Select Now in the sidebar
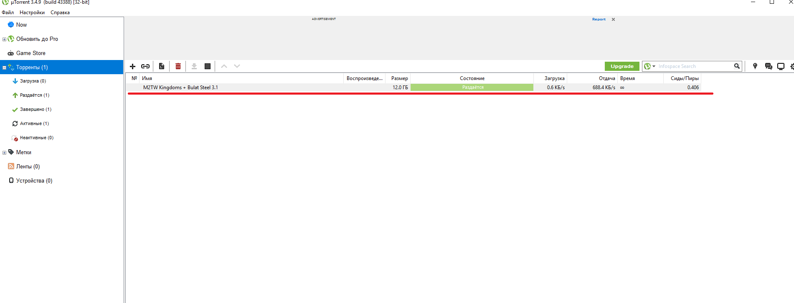 (21, 25)
